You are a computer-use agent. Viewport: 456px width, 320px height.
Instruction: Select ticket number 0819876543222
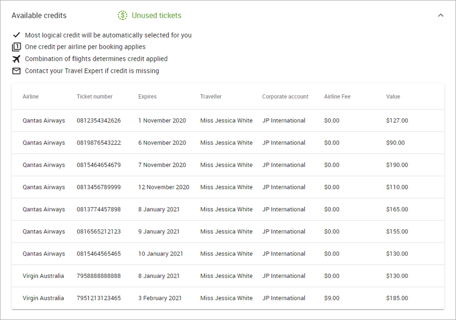pyautogui.click(x=99, y=143)
